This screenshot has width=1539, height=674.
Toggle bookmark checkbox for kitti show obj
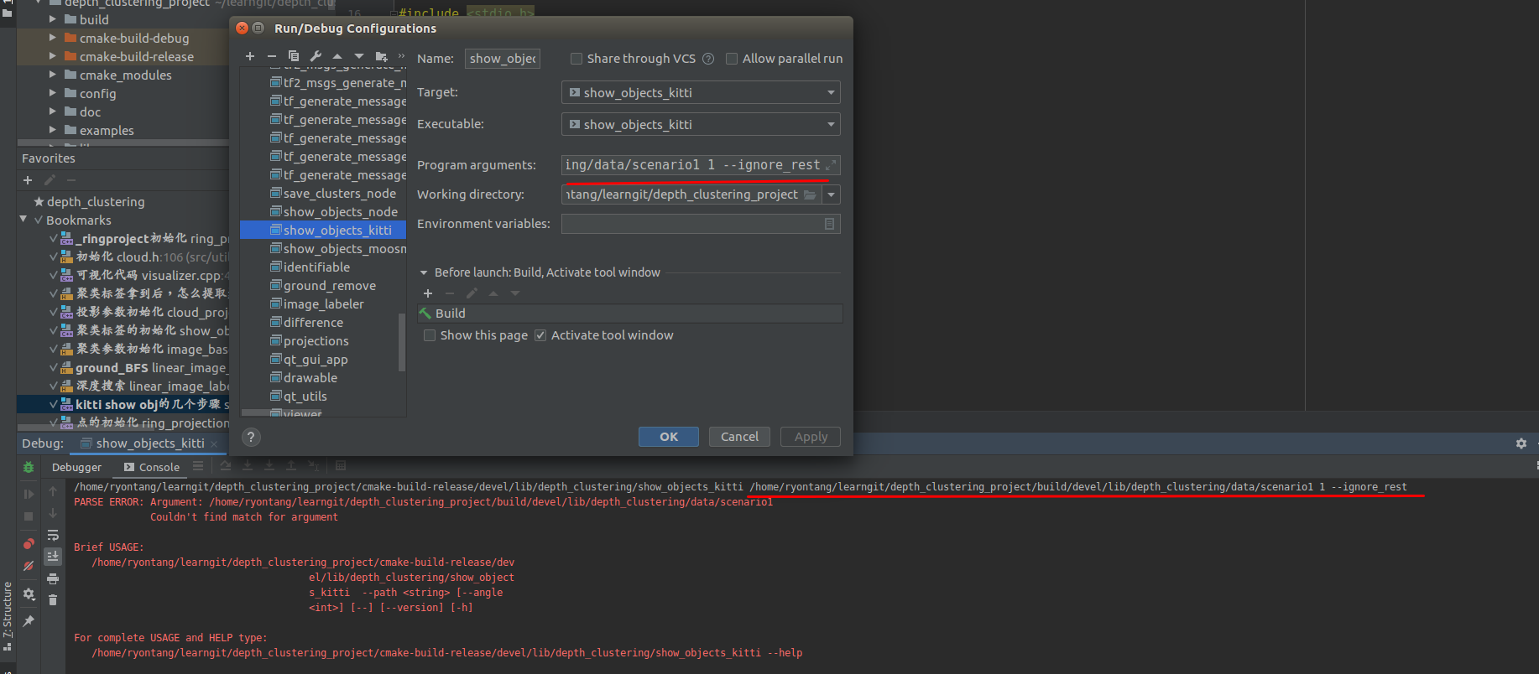click(54, 405)
